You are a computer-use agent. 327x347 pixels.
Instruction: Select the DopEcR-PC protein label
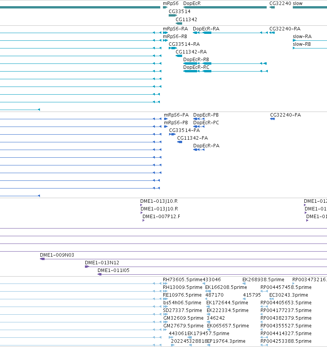click(206, 123)
